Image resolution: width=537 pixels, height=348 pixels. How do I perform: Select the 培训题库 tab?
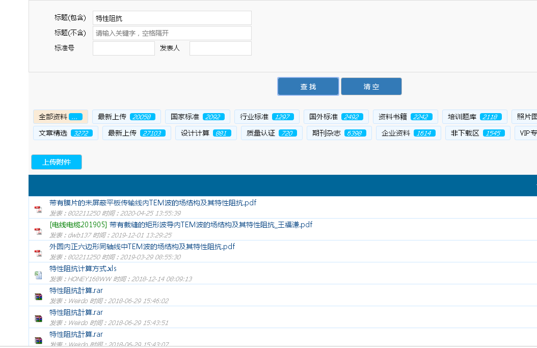tap(474, 117)
